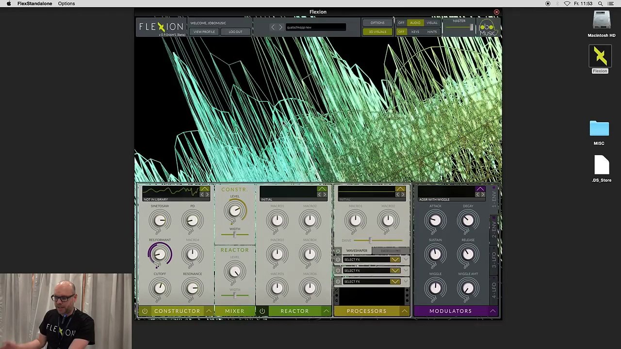Collapse the Constructor panel footer chevron
The width and height of the screenshot is (621, 349).
[x=209, y=311]
